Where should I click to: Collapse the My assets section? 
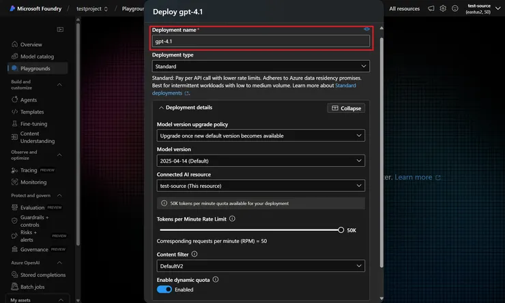tap(61, 300)
